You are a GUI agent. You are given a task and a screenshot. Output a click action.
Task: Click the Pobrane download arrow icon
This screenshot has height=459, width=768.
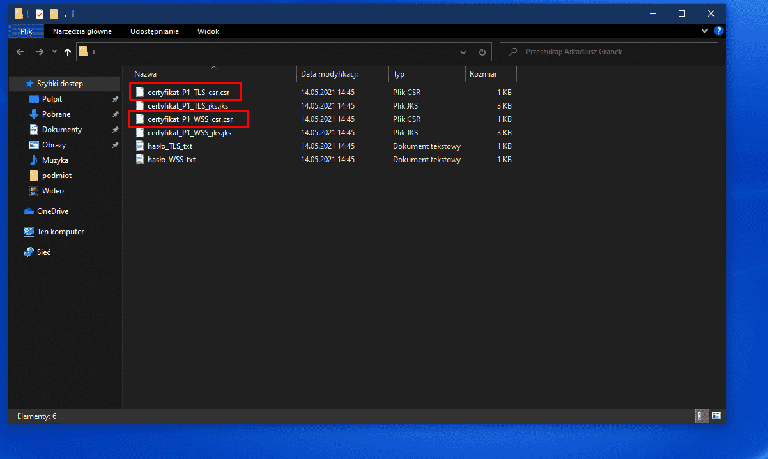[35, 114]
